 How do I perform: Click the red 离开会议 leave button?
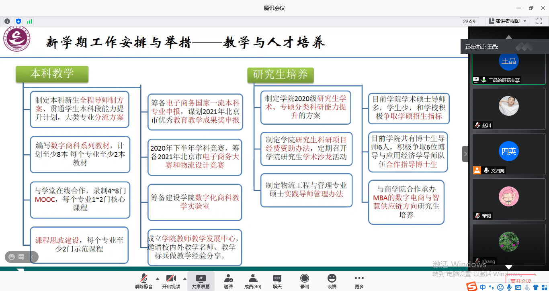(520, 281)
